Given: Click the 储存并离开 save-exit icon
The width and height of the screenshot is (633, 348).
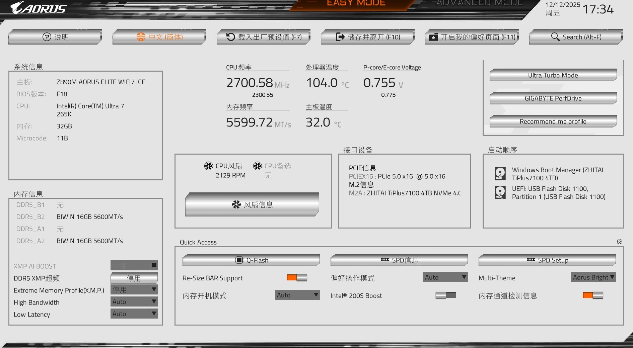Looking at the screenshot, I should 340,37.
